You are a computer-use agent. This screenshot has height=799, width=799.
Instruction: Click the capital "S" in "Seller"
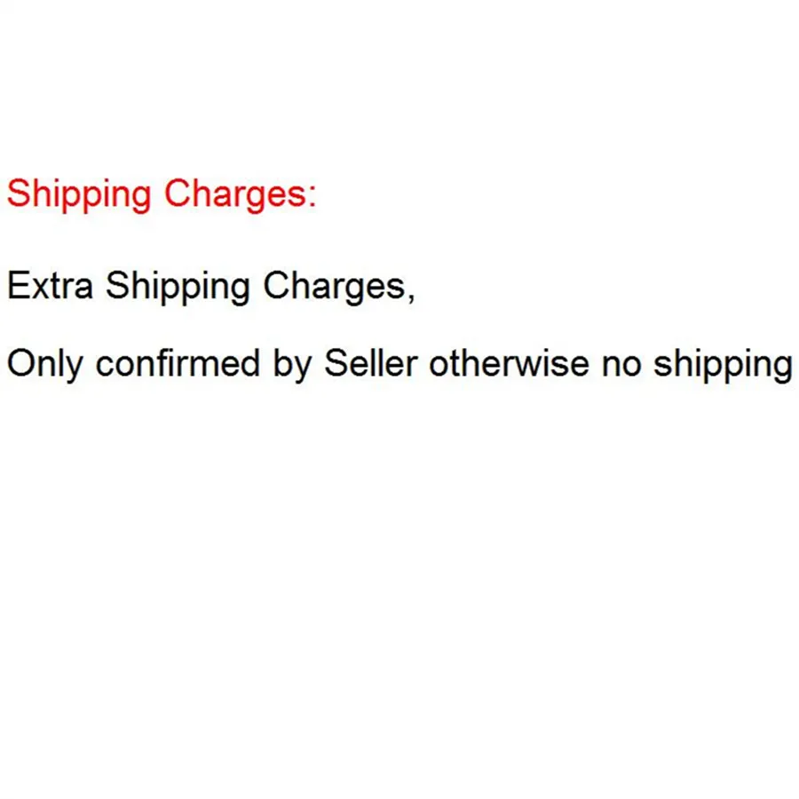tap(334, 365)
